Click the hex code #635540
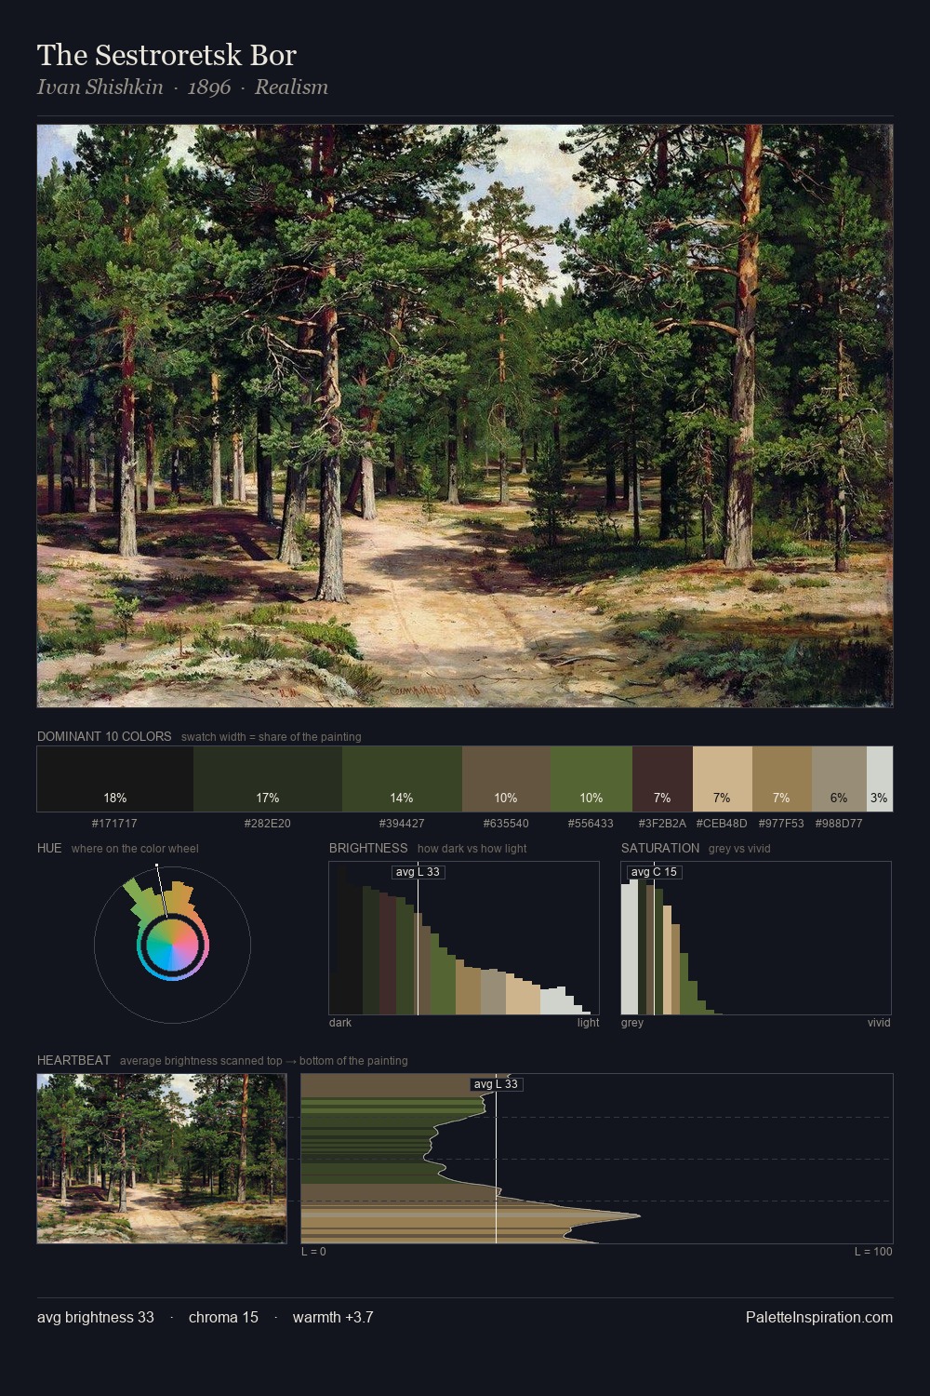This screenshot has width=930, height=1396. (506, 824)
